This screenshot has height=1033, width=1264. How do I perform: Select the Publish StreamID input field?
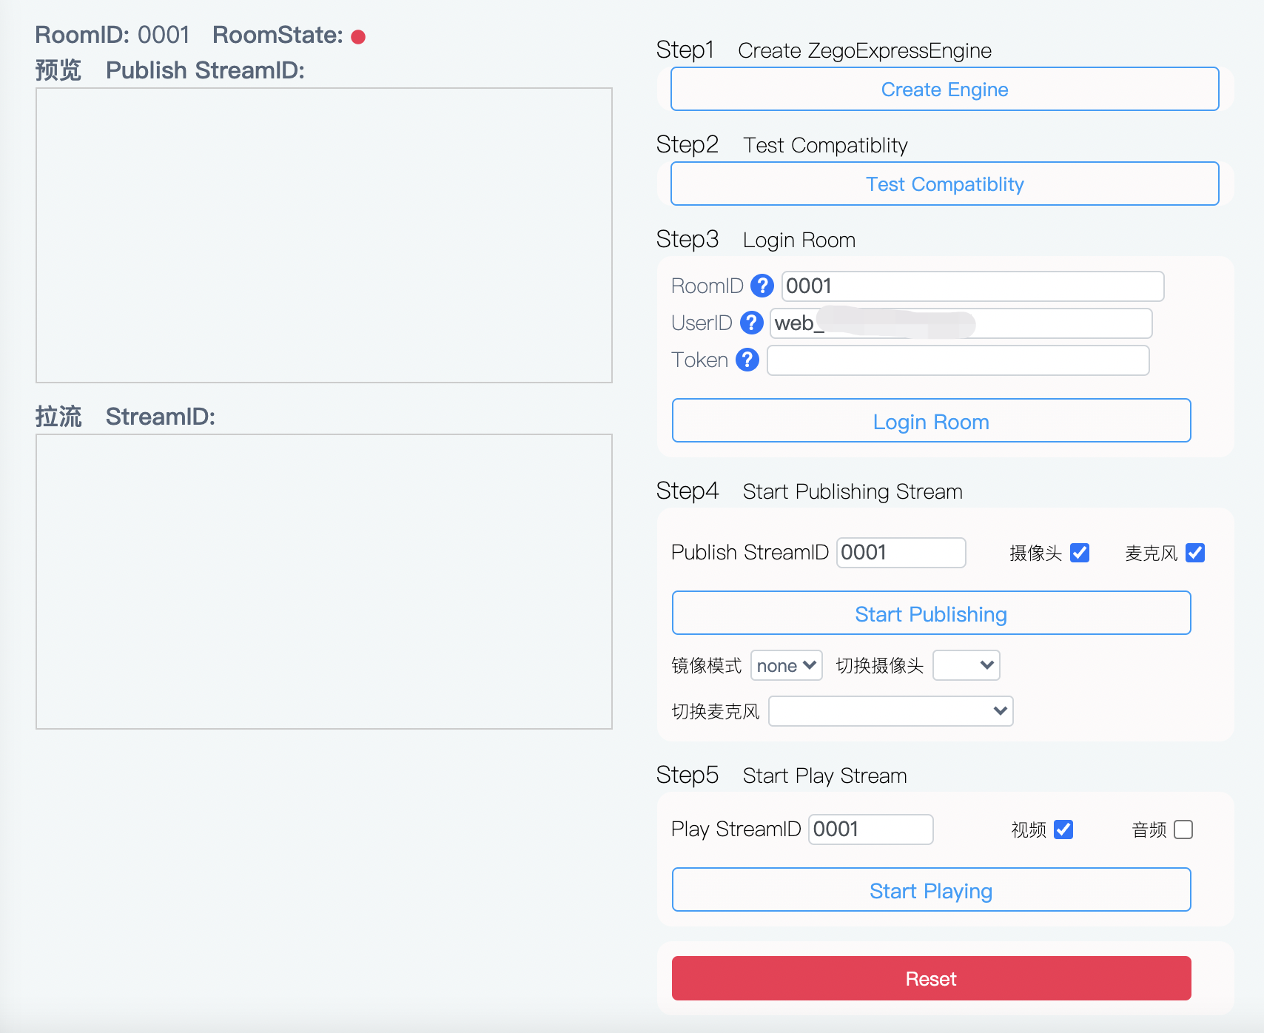[900, 552]
